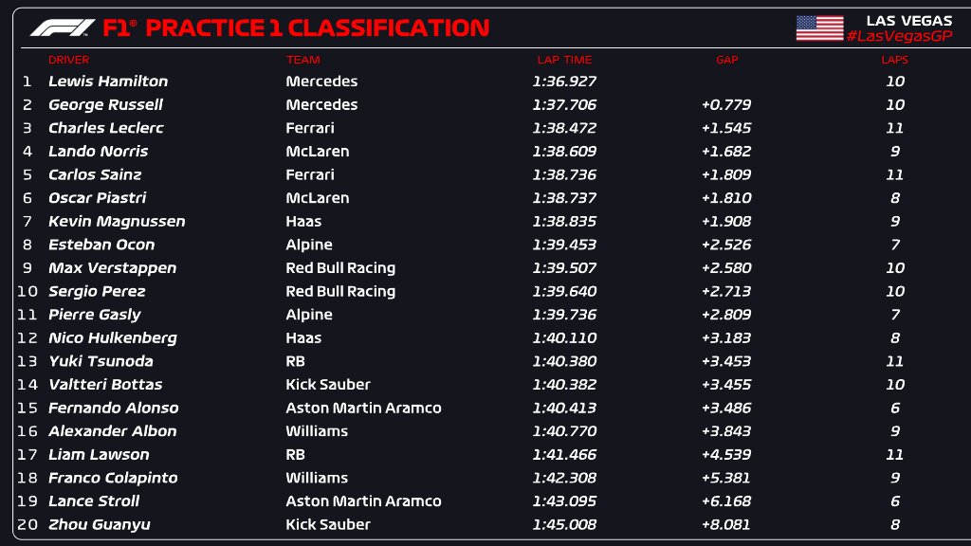Select Franco Colapinto in the list

point(113,478)
